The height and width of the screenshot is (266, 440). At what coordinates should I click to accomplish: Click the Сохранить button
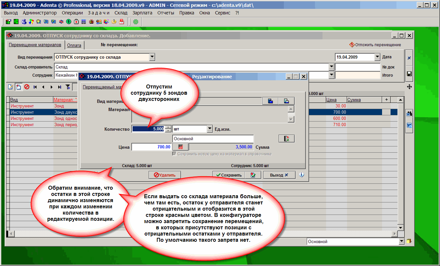coord(229,175)
